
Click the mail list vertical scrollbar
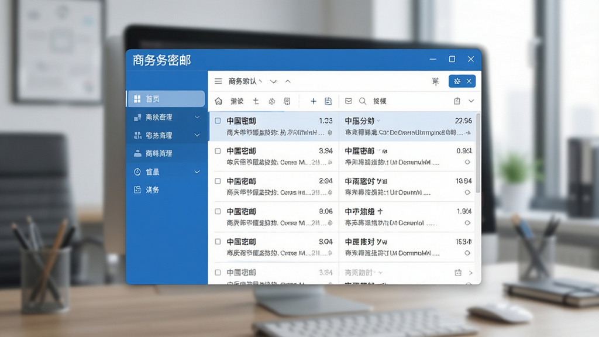(x=478, y=153)
